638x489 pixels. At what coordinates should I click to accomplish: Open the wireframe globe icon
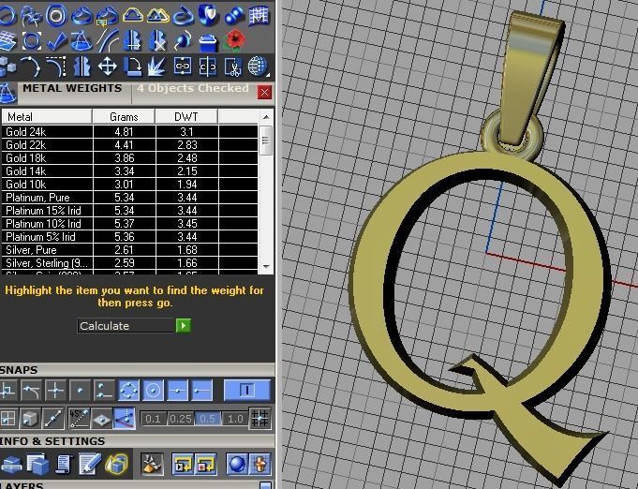(x=258, y=67)
